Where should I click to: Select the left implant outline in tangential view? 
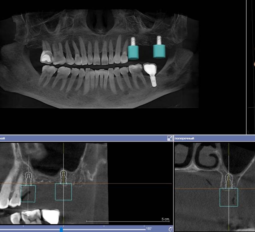28,178
